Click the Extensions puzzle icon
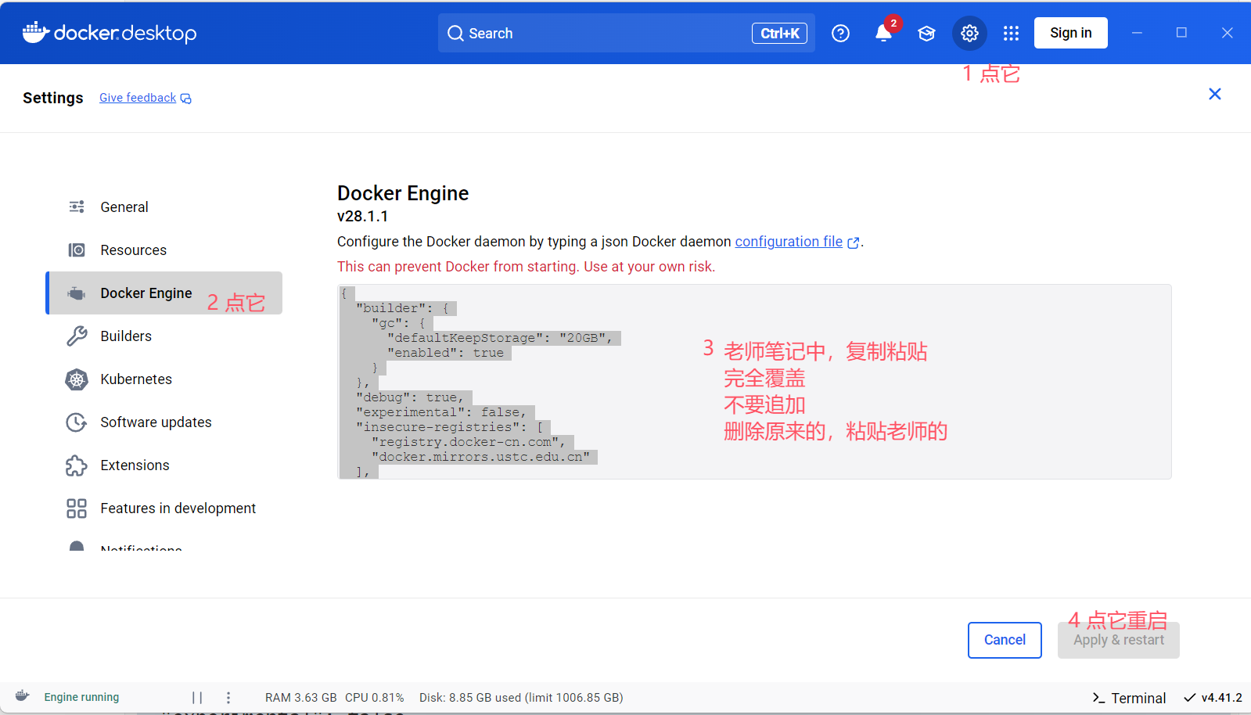The width and height of the screenshot is (1251, 715). tap(77, 465)
